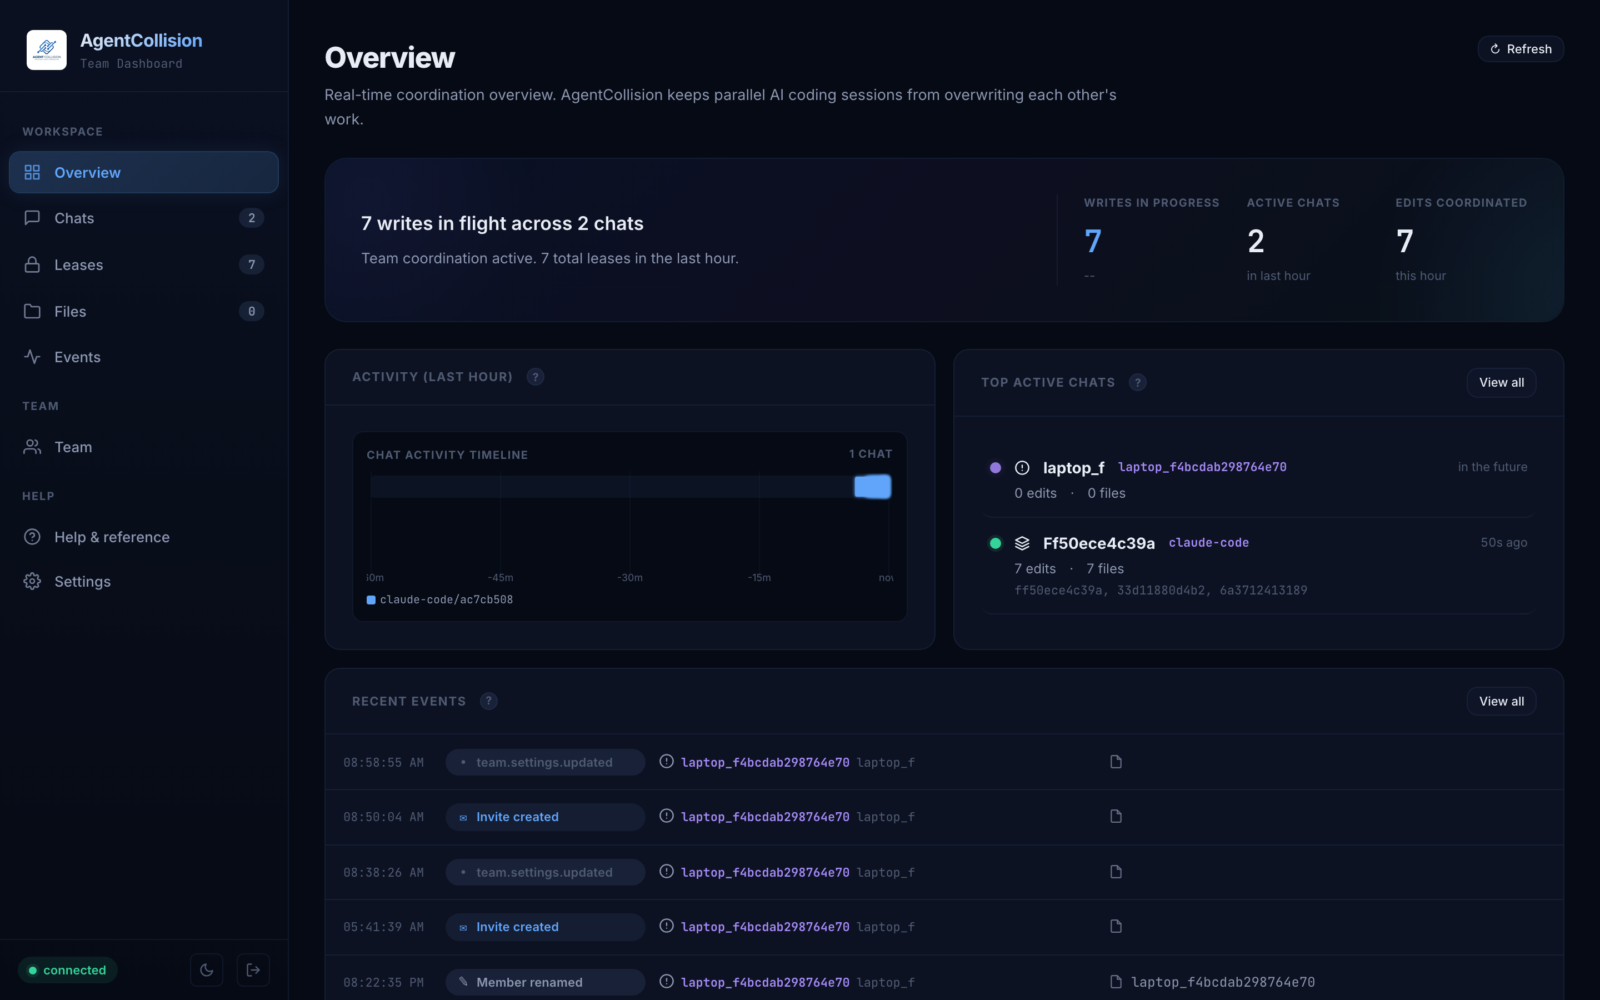Select the Leases padlock icon in sidebar
The width and height of the screenshot is (1600, 1000).
[33, 264]
